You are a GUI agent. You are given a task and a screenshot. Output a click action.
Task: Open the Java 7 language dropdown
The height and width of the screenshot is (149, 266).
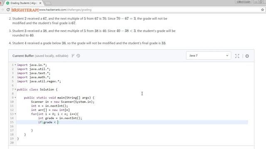(x=209, y=55)
